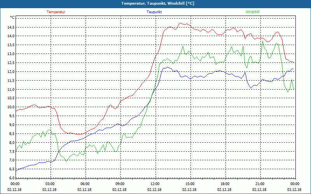
Task: Click the 11,5 y-axis value
Action: (x=11, y=81)
